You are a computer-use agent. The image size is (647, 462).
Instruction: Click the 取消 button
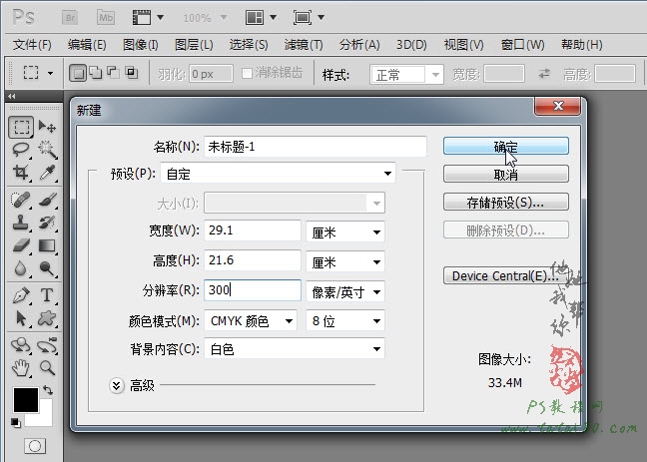click(506, 174)
